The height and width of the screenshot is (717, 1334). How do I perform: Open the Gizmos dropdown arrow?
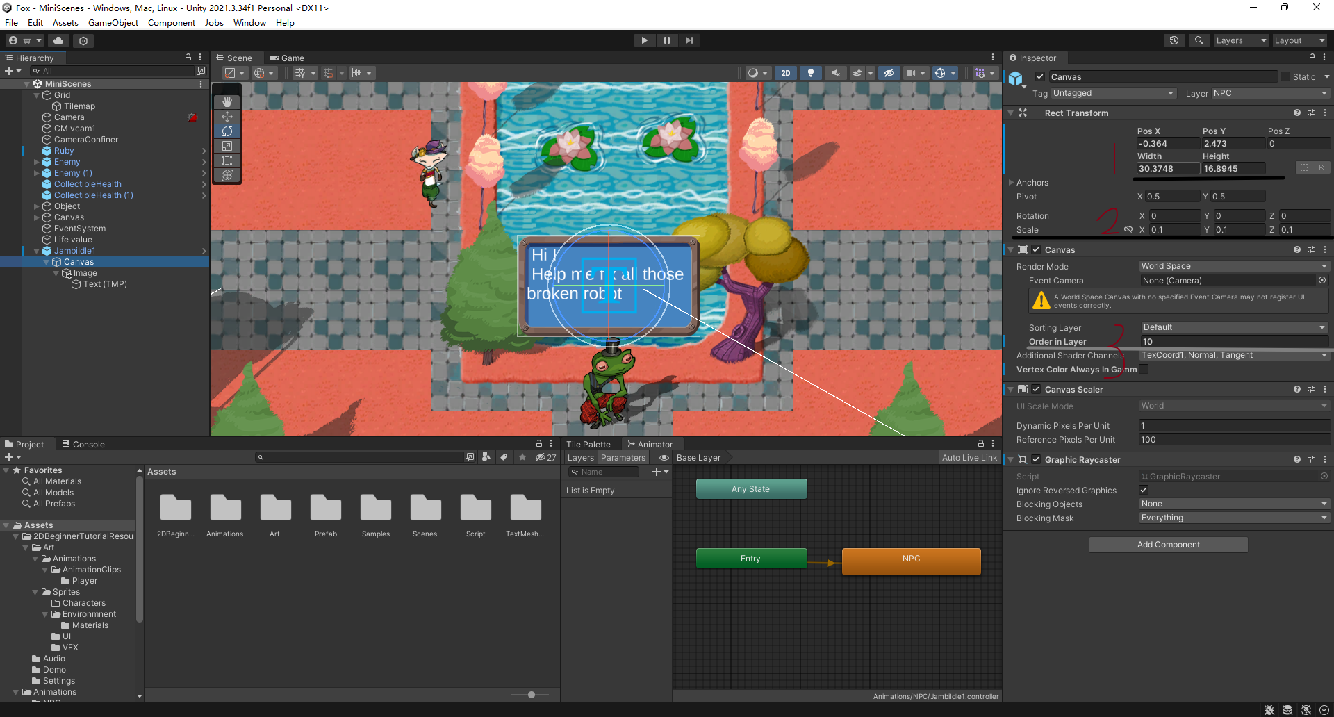[x=953, y=73]
